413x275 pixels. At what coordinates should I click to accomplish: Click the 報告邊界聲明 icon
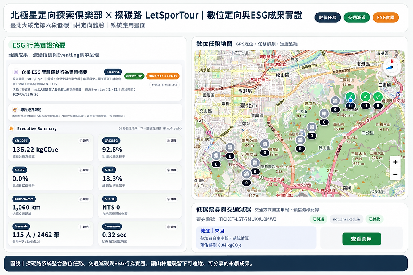point(15,110)
